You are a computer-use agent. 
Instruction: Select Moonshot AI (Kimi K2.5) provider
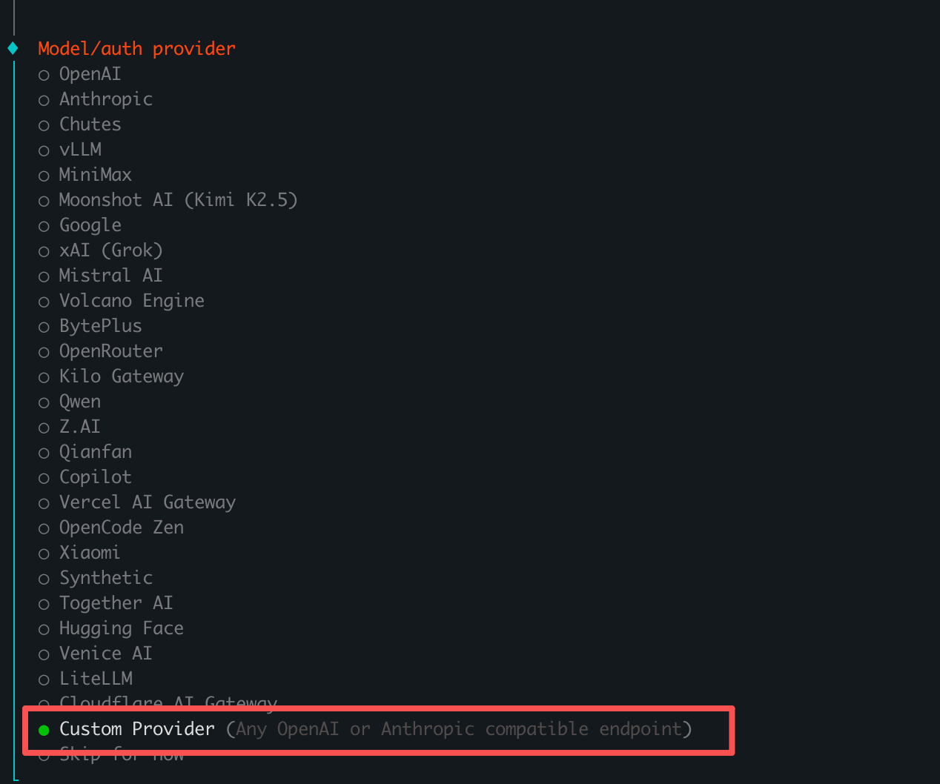click(179, 200)
